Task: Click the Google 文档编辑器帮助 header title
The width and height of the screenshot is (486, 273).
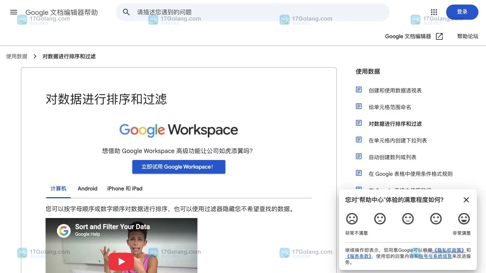Action: pyautogui.click(x=62, y=13)
